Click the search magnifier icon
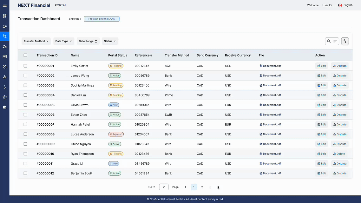Screen dimensions: 361x203 (x=329, y=41)
